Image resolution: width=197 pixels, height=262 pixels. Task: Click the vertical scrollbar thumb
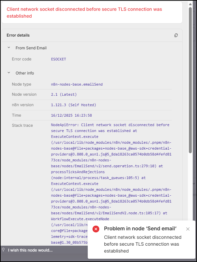coord(190,80)
